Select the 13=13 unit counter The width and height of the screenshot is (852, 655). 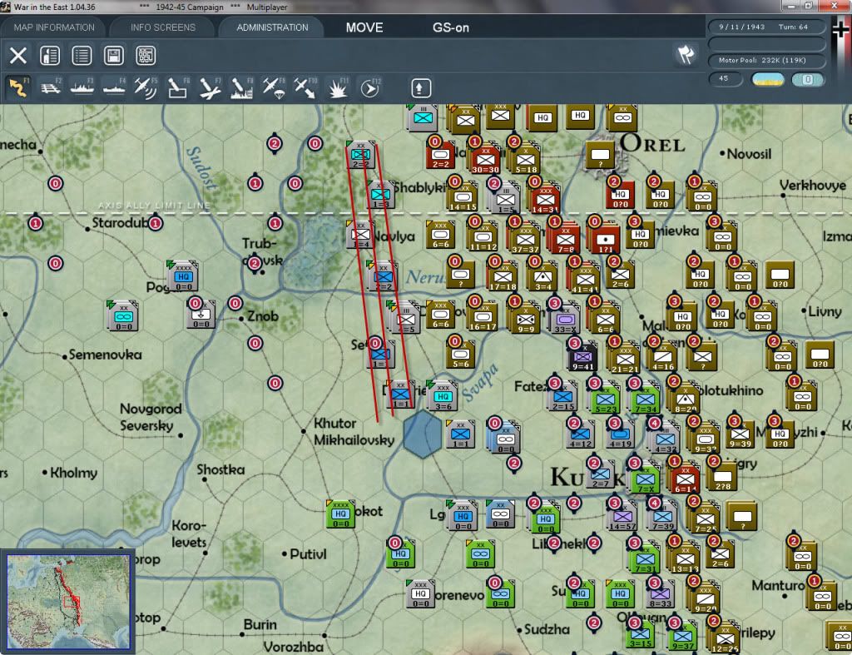point(685,558)
